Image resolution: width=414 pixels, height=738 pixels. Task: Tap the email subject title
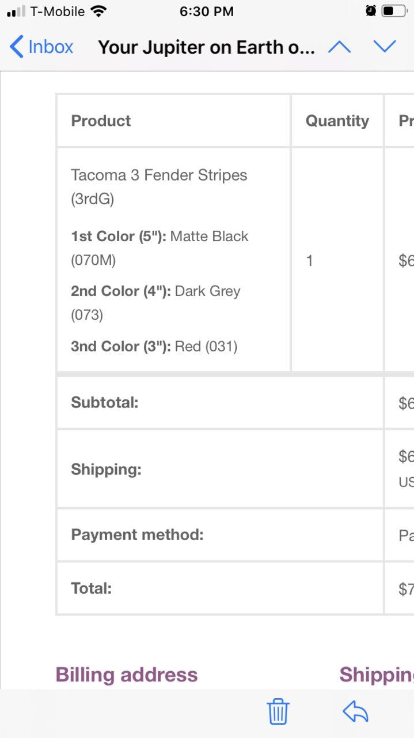coord(206,47)
